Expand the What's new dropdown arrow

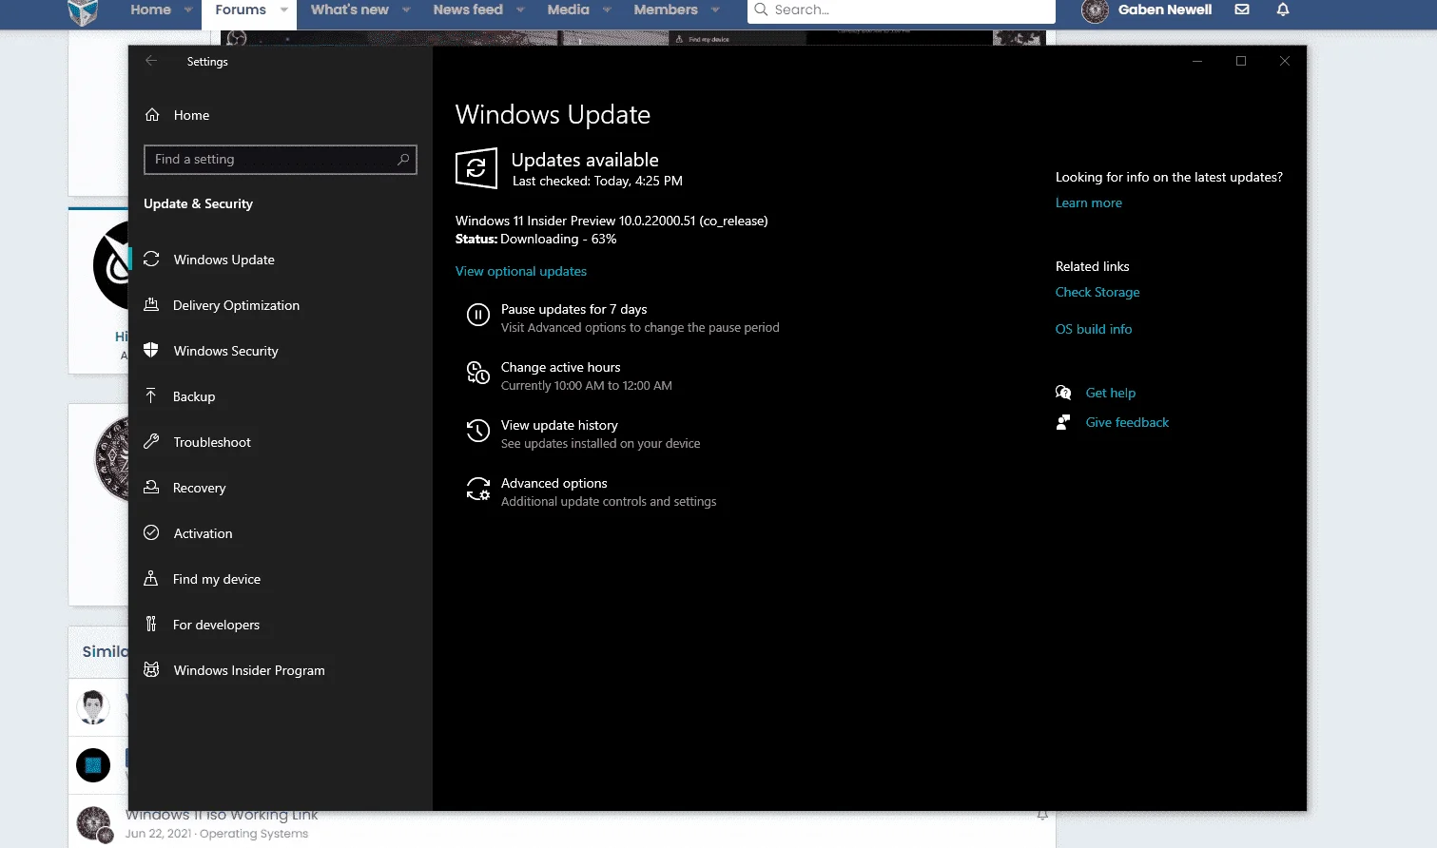click(x=406, y=10)
